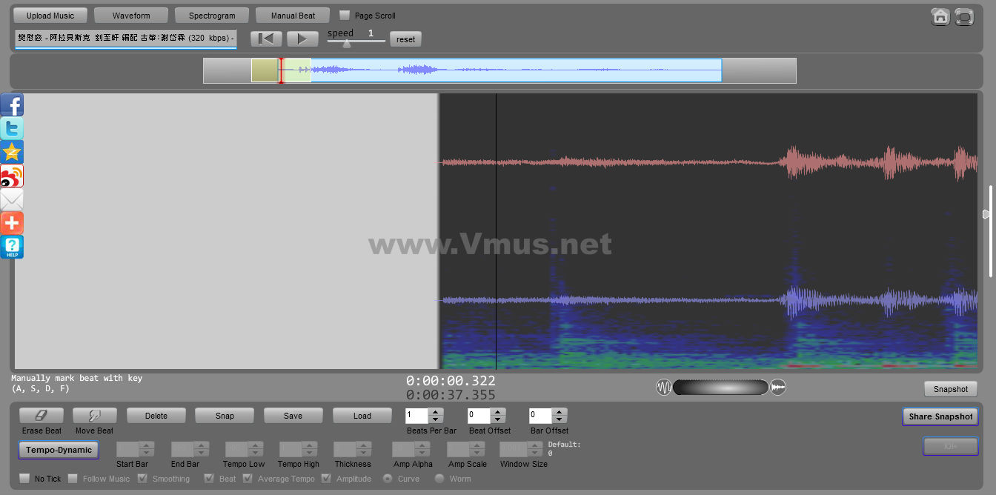Screen dimensions: 996x495
Task: Select the Erase Beat tool
Action: coord(41,416)
